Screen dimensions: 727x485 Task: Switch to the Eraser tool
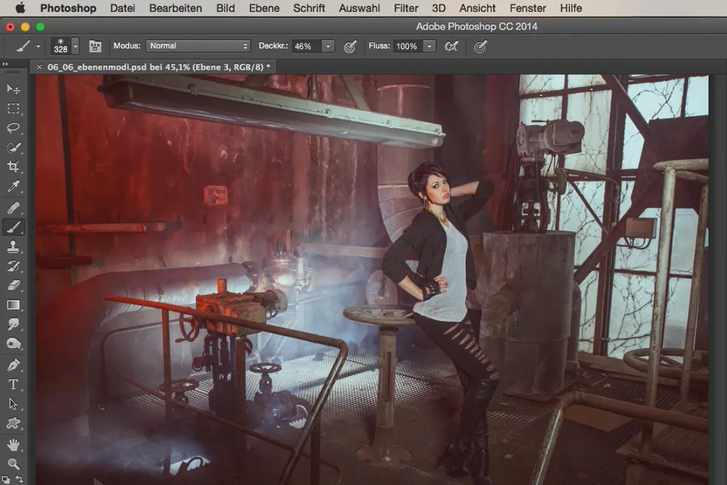tap(13, 285)
